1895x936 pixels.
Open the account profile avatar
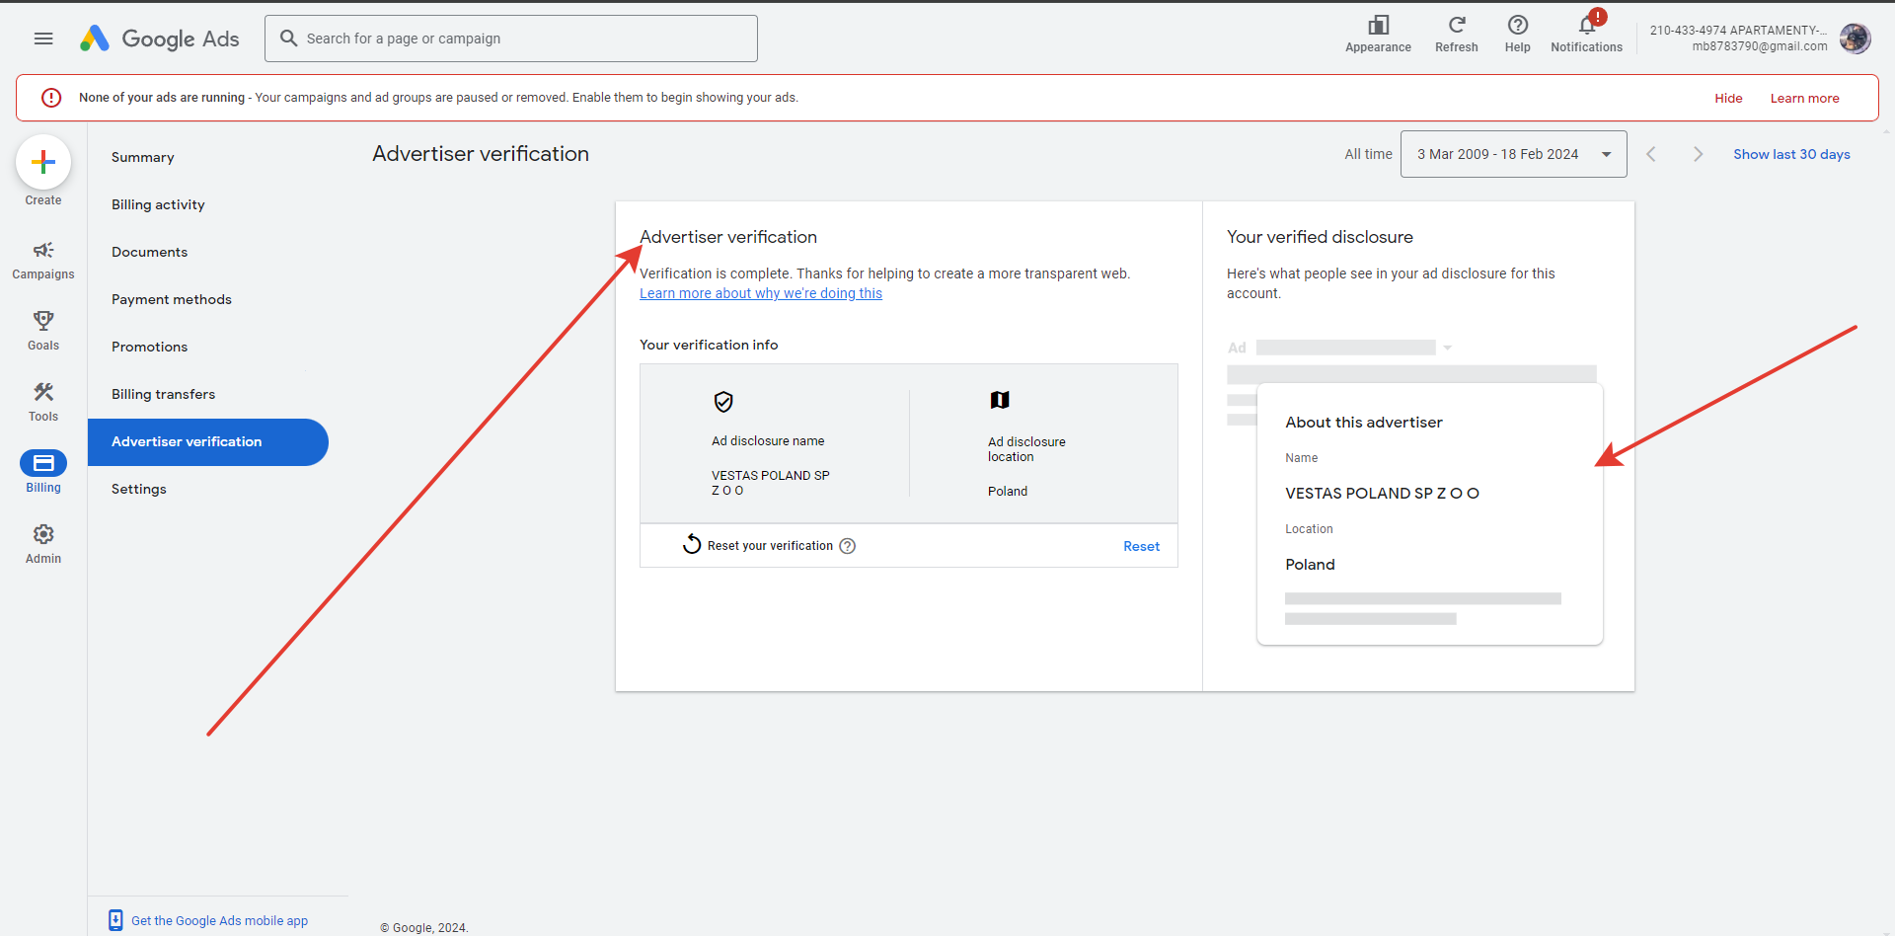click(1856, 39)
